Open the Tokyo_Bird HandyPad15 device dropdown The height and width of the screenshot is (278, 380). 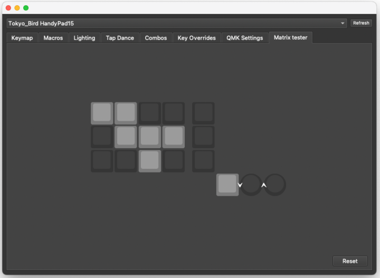(x=177, y=23)
